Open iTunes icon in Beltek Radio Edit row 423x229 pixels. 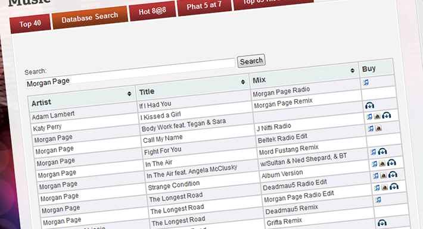click(371, 128)
